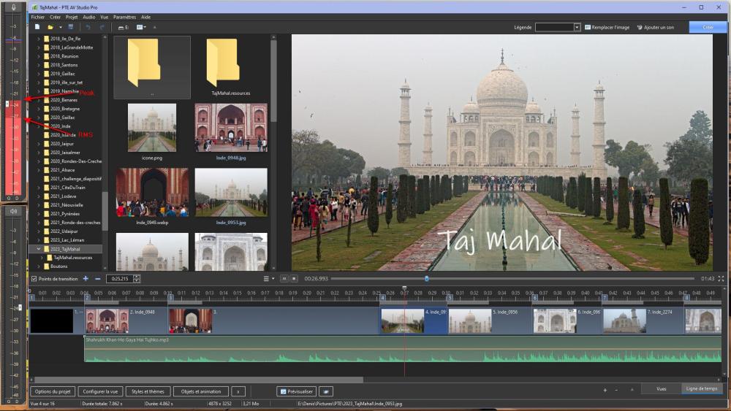731x411 pixels.
Task: Click the preview playback position slider
Action: [x=427, y=279]
